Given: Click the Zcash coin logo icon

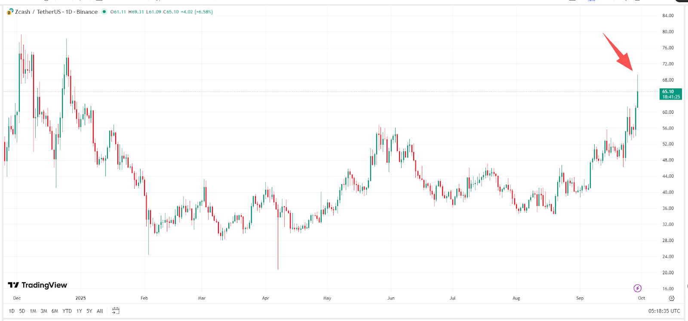Looking at the screenshot, I should [x=8, y=12].
